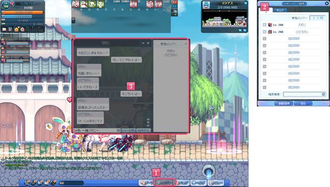
Task: Click the invite button in chat window
Action: (143, 131)
